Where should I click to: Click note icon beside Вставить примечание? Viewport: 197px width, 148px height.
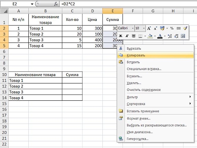pos(121,111)
